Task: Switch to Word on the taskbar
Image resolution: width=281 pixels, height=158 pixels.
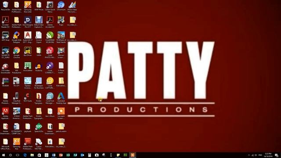Action: pos(54,155)
